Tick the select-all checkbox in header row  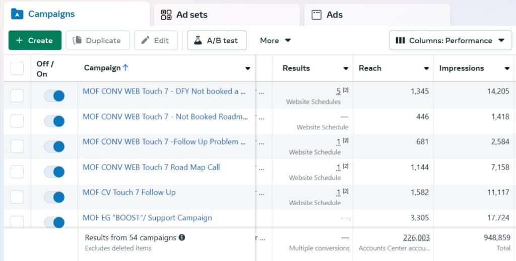coord(17,68)
